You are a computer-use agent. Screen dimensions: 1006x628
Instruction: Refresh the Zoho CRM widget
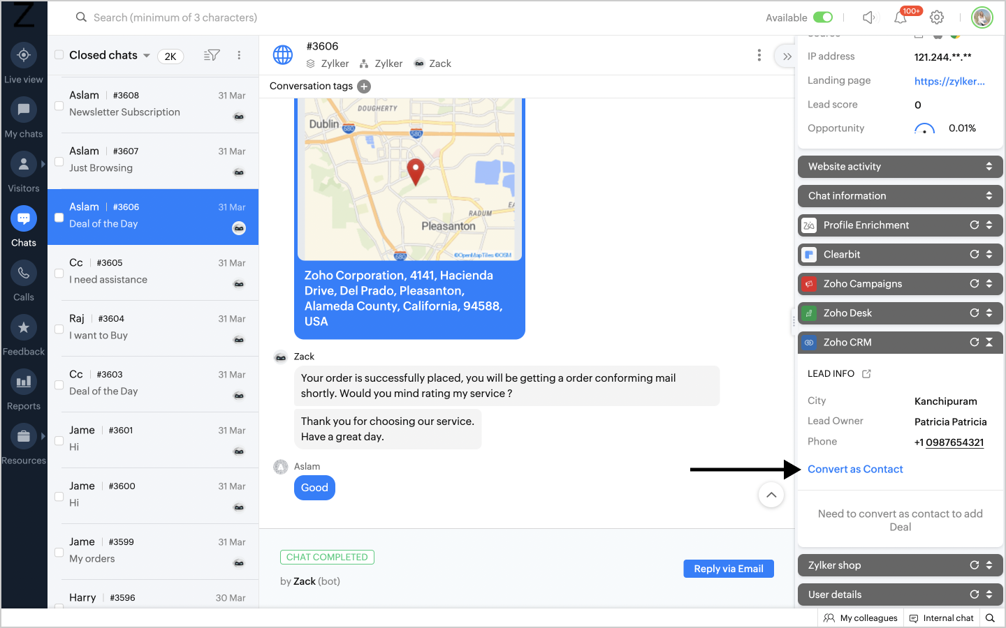[975, 342]
